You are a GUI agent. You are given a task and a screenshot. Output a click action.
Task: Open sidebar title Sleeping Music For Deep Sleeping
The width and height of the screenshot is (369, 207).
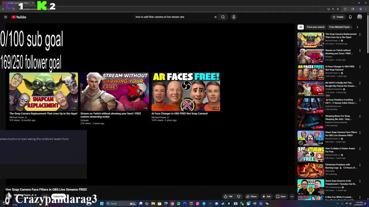338,118
